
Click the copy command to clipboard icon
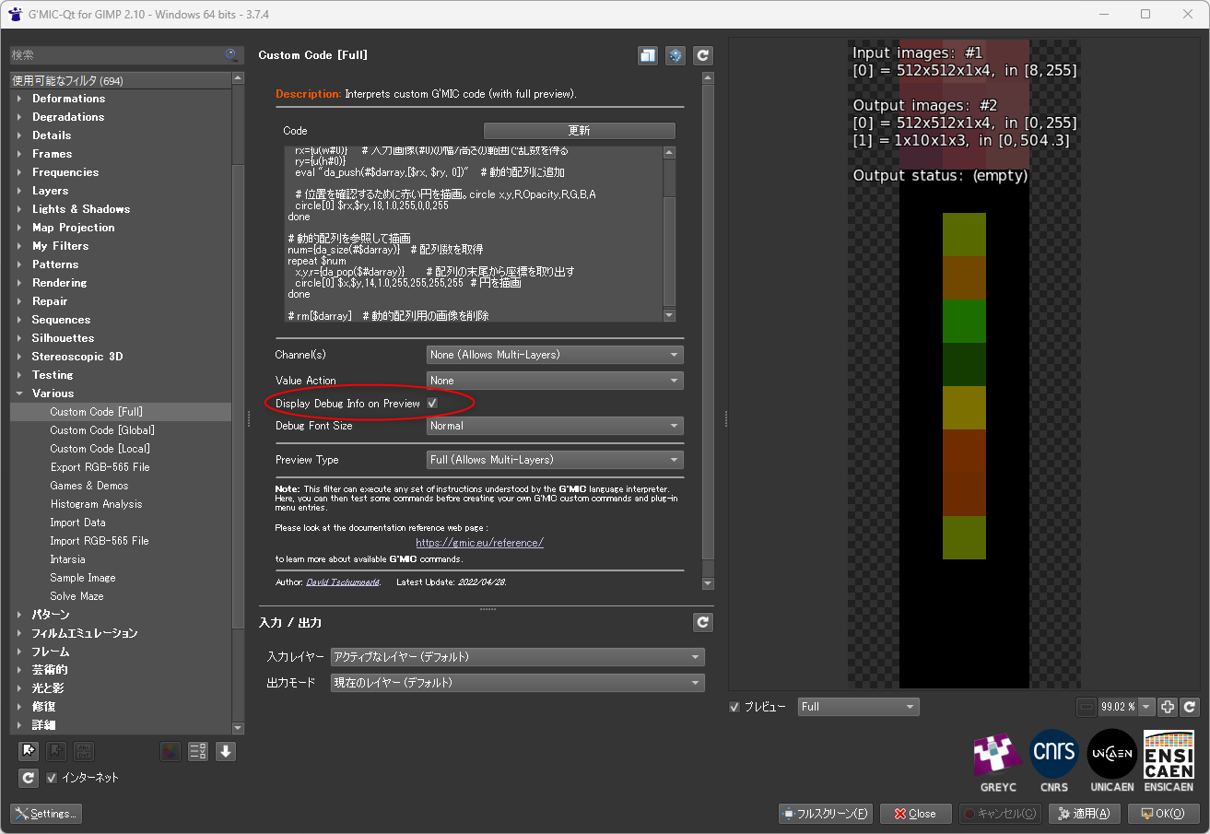coord(648,55)
